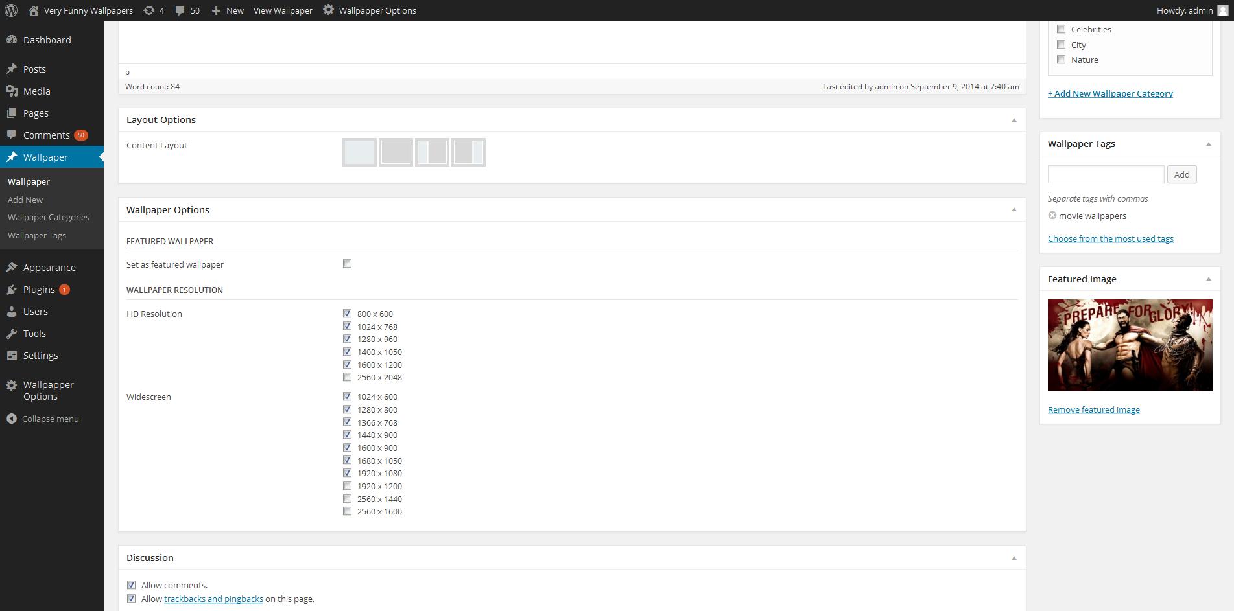Check the 2560 x 2048 resolution box
This screenshot has height=611, width=1234.
(x=348, y=377)
